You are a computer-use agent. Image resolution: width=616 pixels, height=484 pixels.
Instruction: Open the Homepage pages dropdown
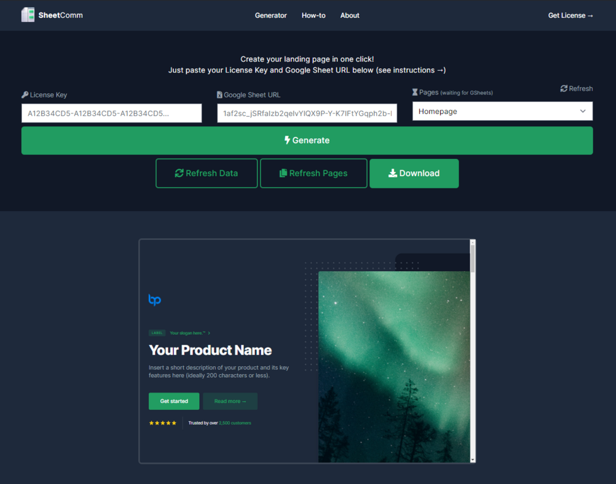(503, 111)
